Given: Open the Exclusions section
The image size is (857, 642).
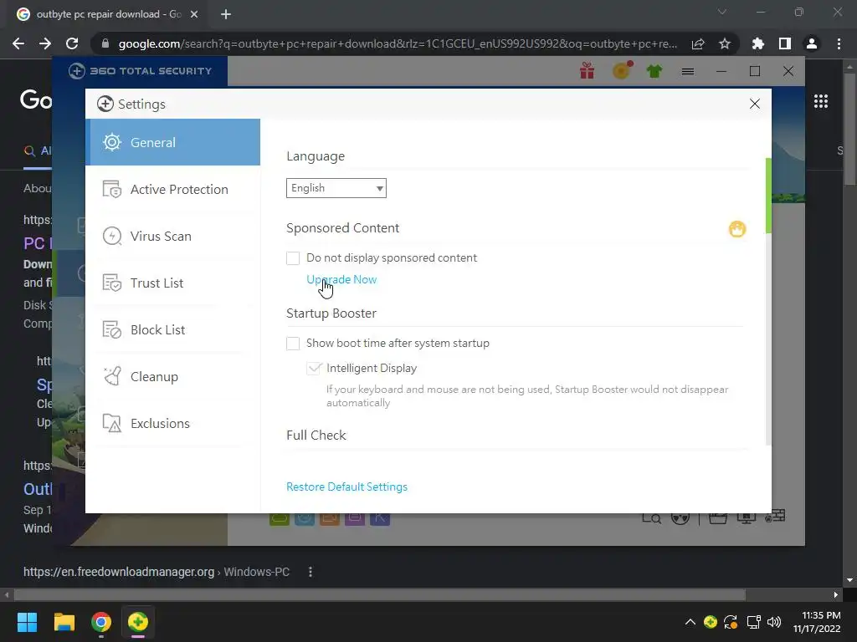Looking at the screenshot, I should click(172, 424).
